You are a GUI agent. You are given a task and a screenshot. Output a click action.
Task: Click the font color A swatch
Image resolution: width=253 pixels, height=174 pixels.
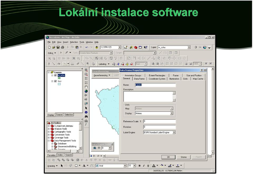coord(154,166)
